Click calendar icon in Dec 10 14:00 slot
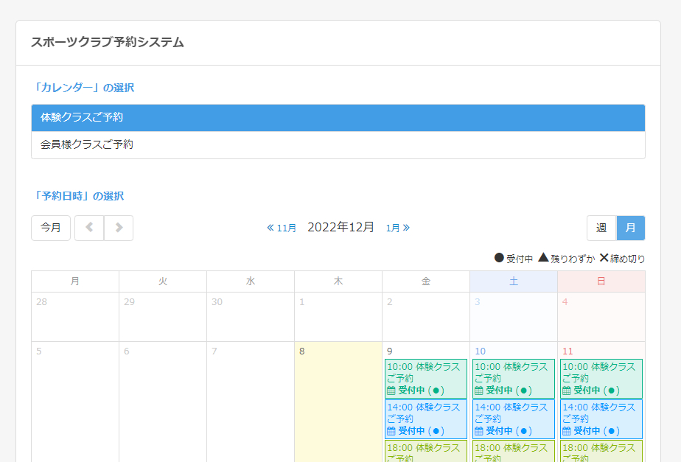This screenshot has width=681, height=462. coord(479,431)
